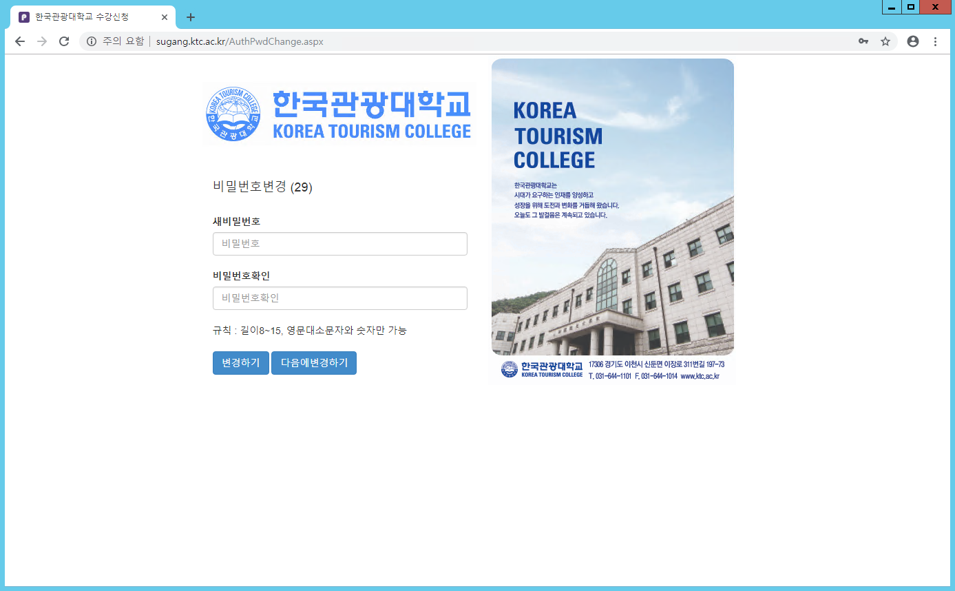
Task: Reload the page with the refresh icon
Action: click(64, 41)
